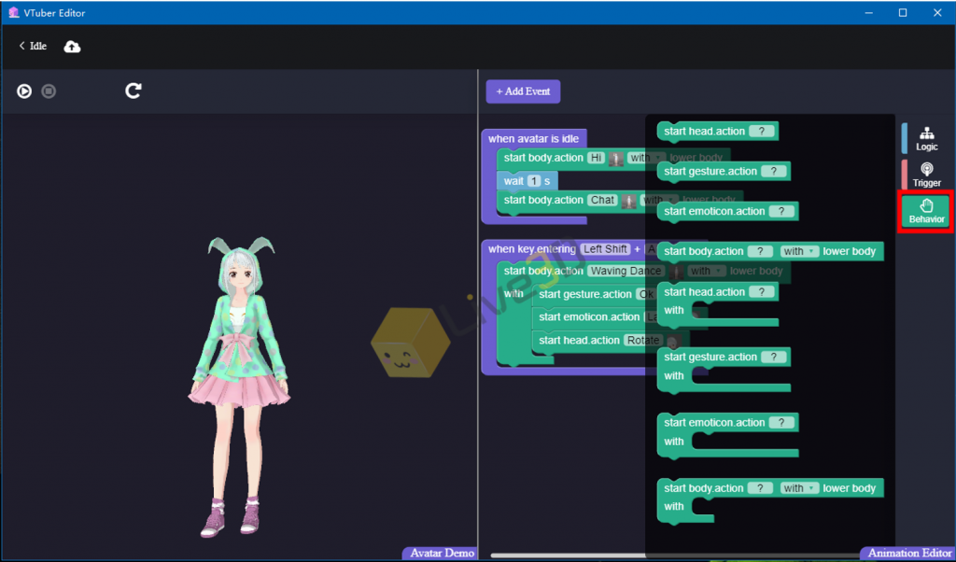Viewport: 956px width, 562px height.
Task: Click the Animation Editor panel label
Action: pos(909,554)
